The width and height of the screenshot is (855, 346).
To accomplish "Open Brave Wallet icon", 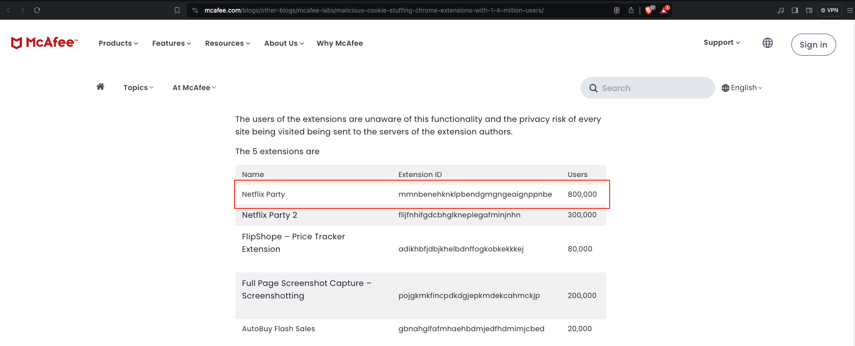I will click(809, 10).
